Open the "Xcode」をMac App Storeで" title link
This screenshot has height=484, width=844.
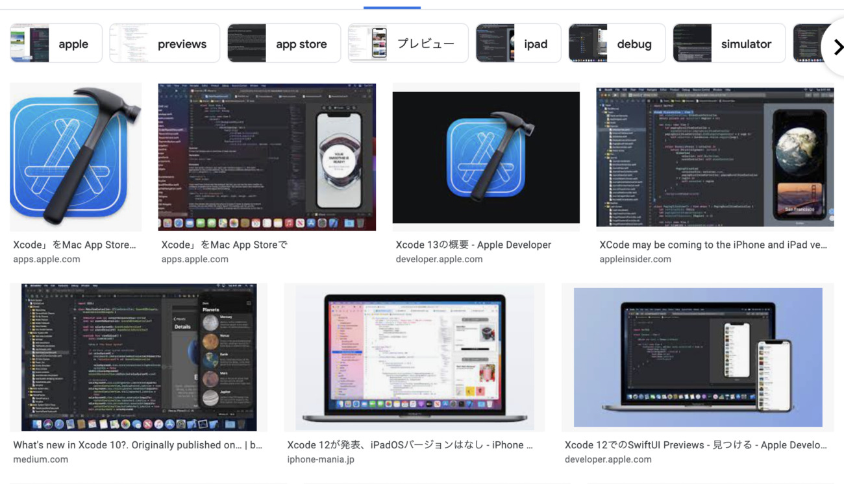coord(225,245)
